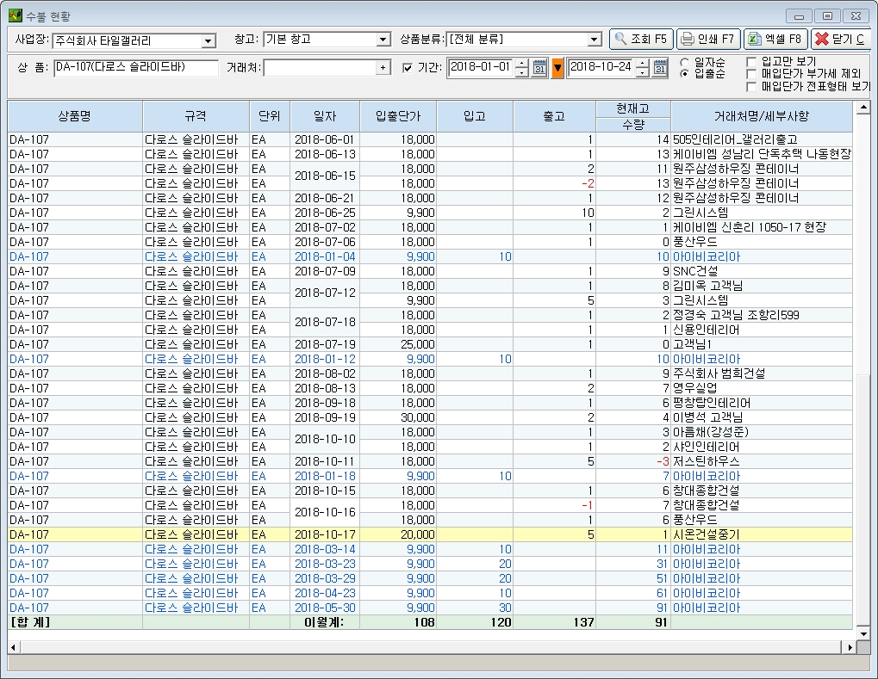
Task: Click the 거래처 input field
Action: tap(321, 68)
